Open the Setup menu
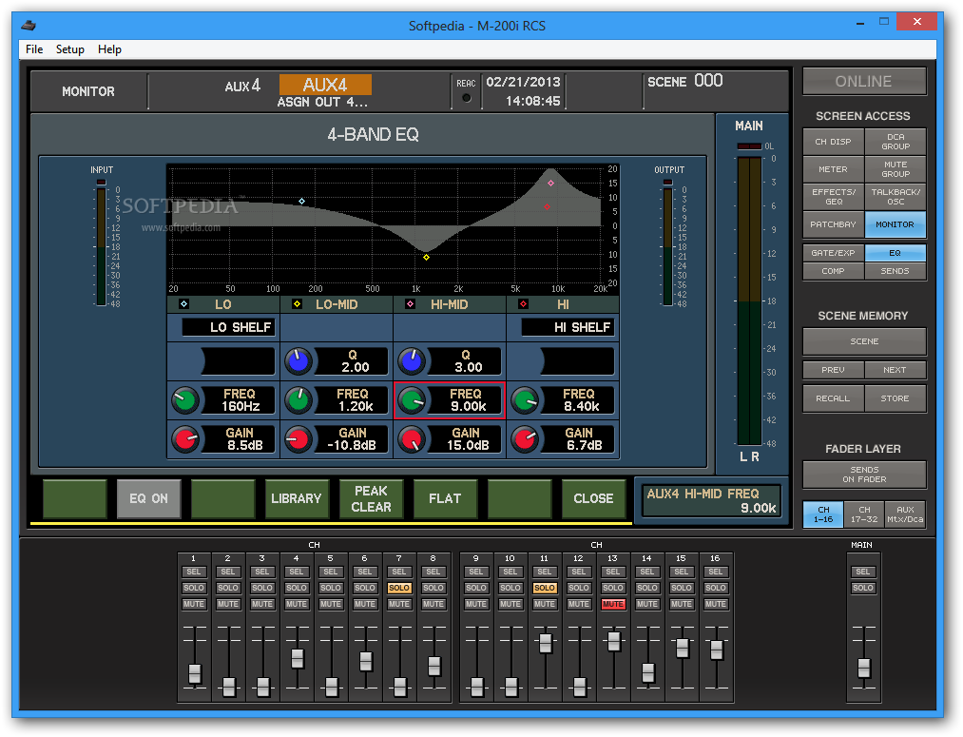The width and height of the screenshot is (963, 737). coord(70,49)
